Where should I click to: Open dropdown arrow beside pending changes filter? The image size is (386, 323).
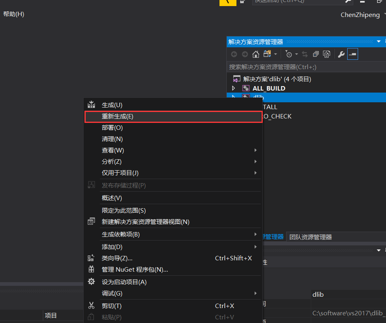[297, 54]
